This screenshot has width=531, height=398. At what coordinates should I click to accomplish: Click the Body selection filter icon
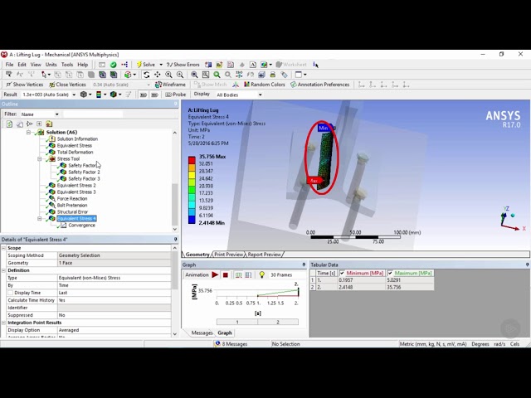91,75
